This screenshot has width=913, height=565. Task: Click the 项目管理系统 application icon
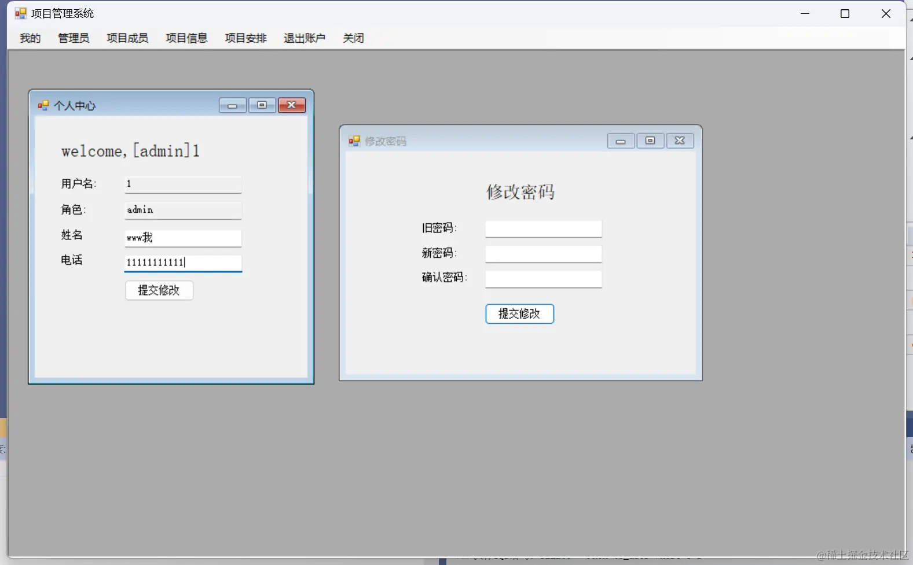[x=21, y=13]
